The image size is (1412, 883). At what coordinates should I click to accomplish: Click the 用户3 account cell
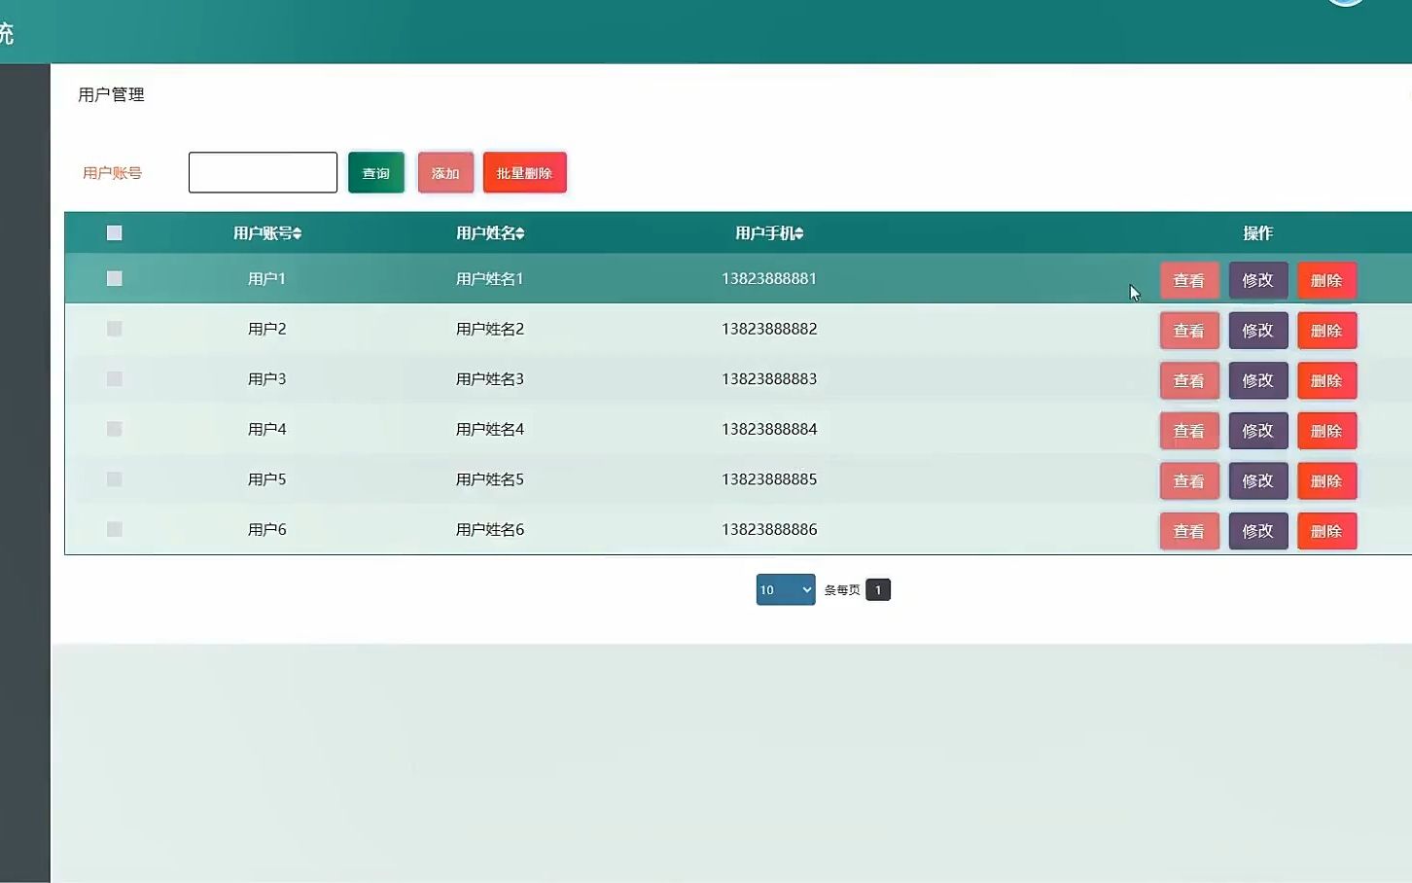266,378
